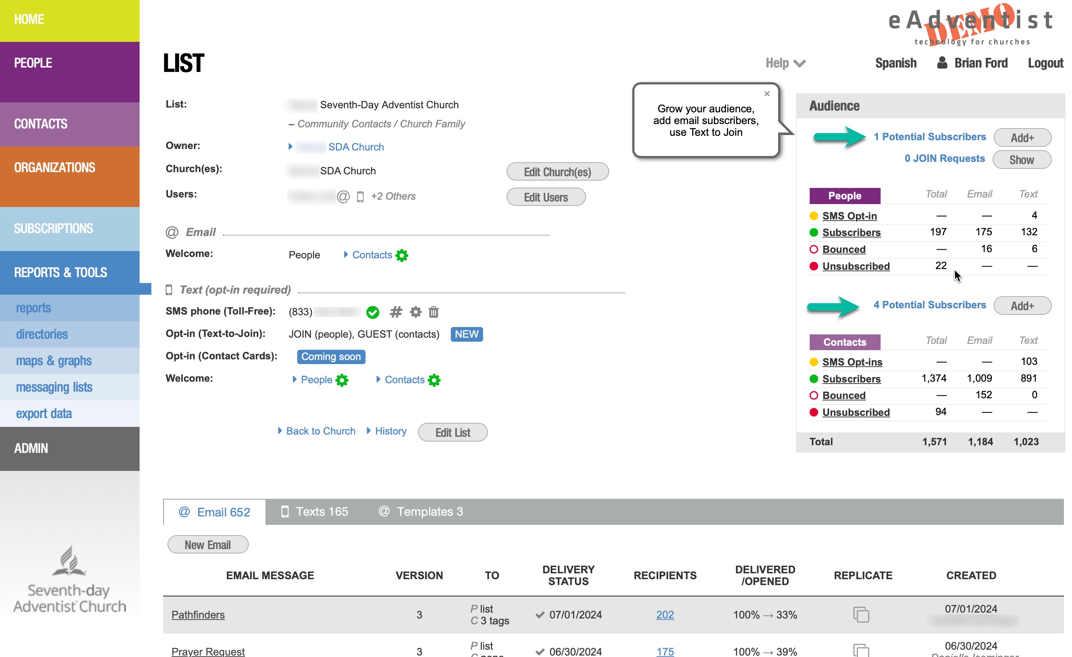The image size is (1072, 657).
Task: Click the blue NEW badge by Text-to-Join
Action: click(467, 334)
